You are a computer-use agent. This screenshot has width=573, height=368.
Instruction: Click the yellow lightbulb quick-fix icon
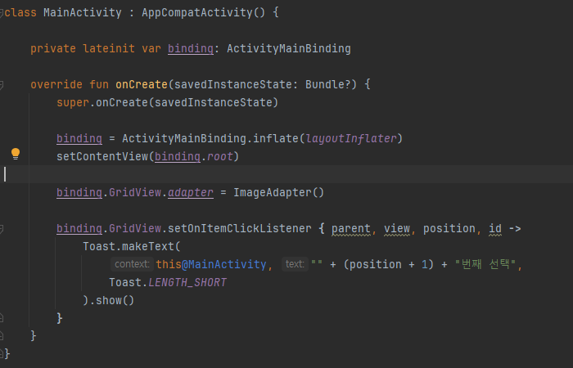pos(16,154)
